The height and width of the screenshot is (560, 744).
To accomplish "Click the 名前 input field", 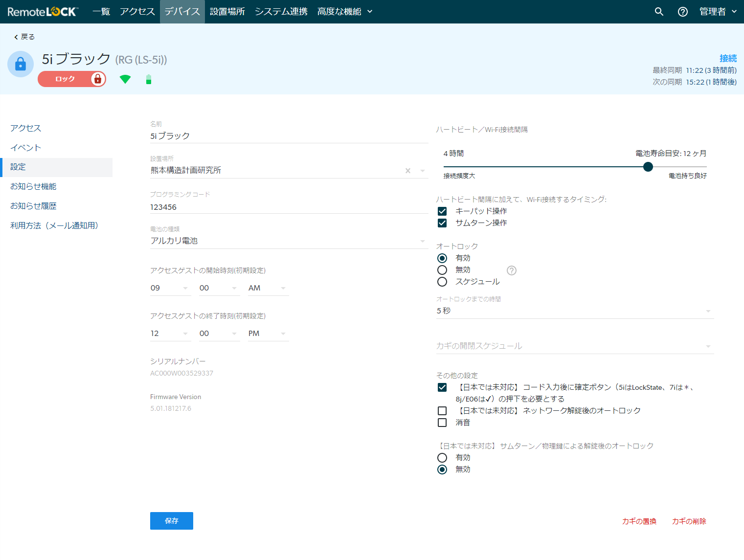I will pos(289,136).
